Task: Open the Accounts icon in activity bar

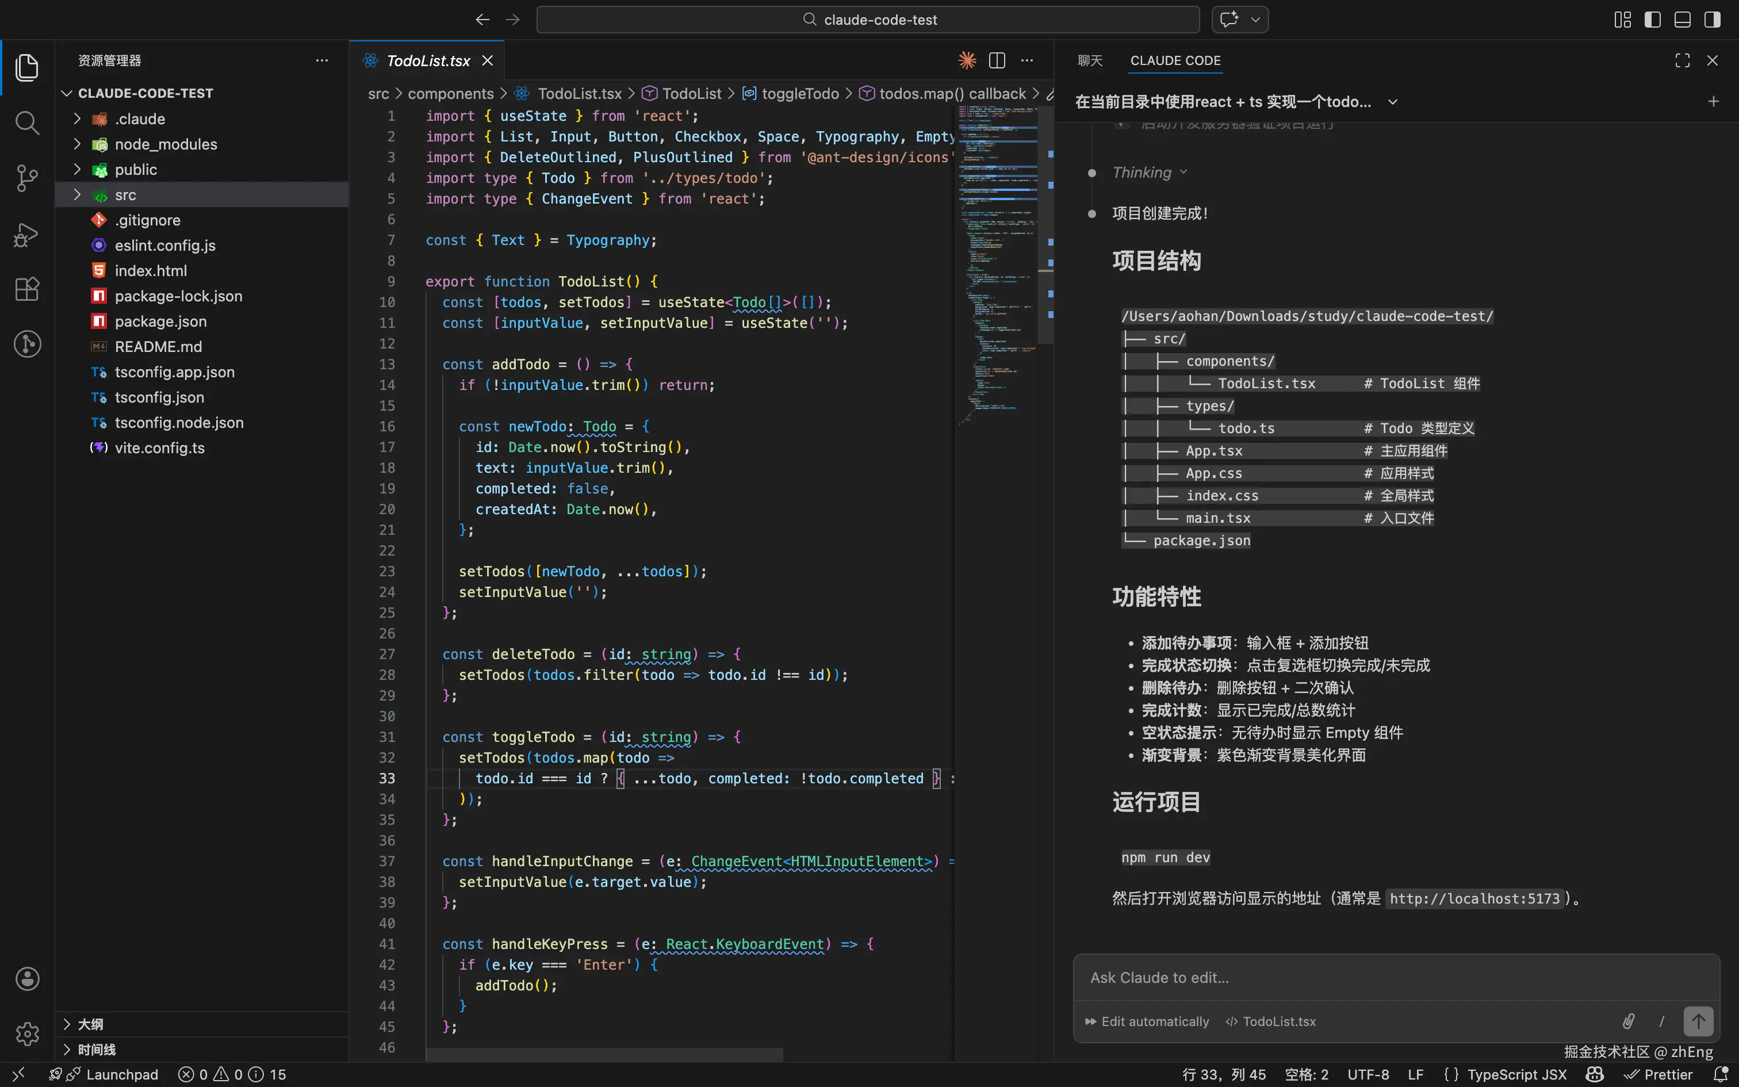Action: click(27, 978)
